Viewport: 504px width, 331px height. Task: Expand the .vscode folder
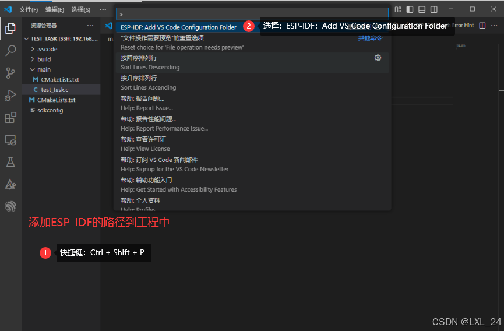pyautogui.click(x=61, y=49)
